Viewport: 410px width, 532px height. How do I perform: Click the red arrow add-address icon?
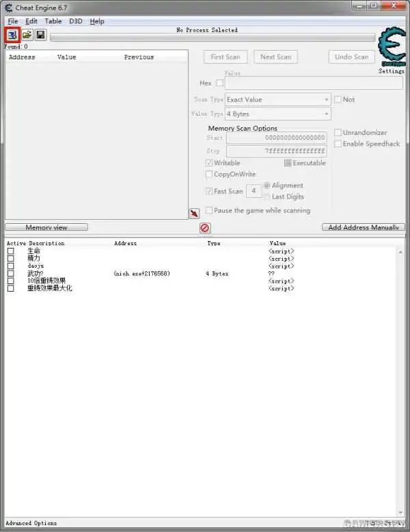(x=194, y=214)
